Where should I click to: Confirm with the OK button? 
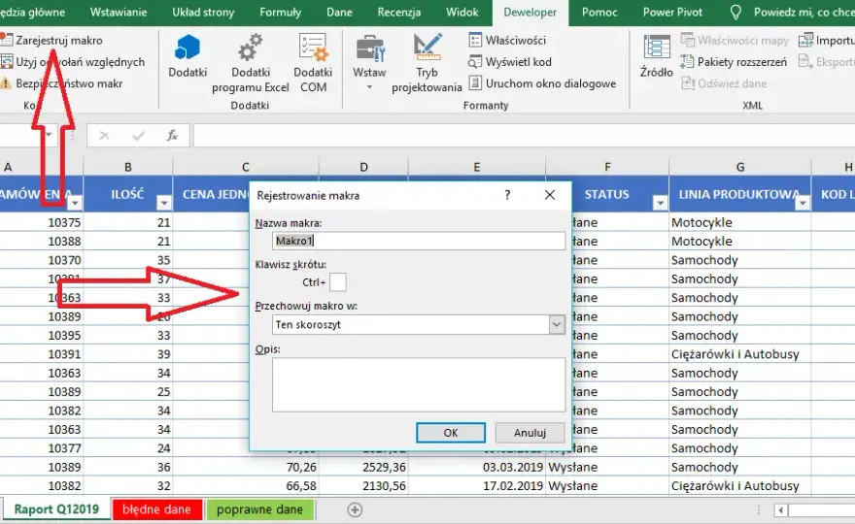(x=451, y=433)
